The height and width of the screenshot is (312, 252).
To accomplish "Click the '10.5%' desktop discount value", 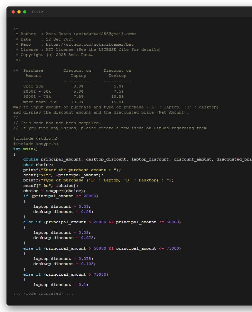I will click(x=117, y=96).
